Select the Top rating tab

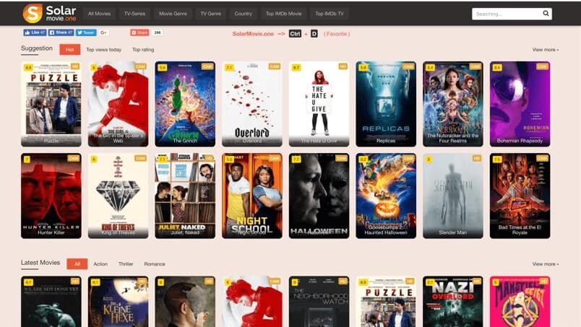pyautogui.click(x=143, y=50)
